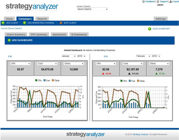Click the $2,187.68 cost value

tap(133, 69)
